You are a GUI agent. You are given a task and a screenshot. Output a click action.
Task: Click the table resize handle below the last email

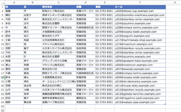coord(165,104)
